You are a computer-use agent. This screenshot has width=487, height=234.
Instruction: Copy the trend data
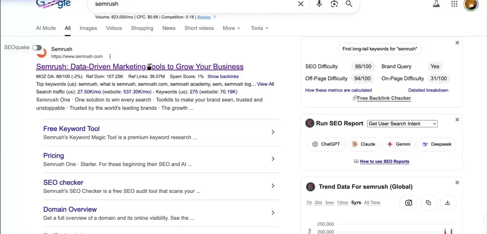click(428, 203)
